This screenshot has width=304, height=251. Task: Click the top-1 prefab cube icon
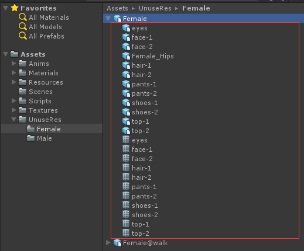[x=126, y=121]
